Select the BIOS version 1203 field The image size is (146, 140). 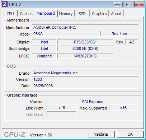tap(85, 79)
